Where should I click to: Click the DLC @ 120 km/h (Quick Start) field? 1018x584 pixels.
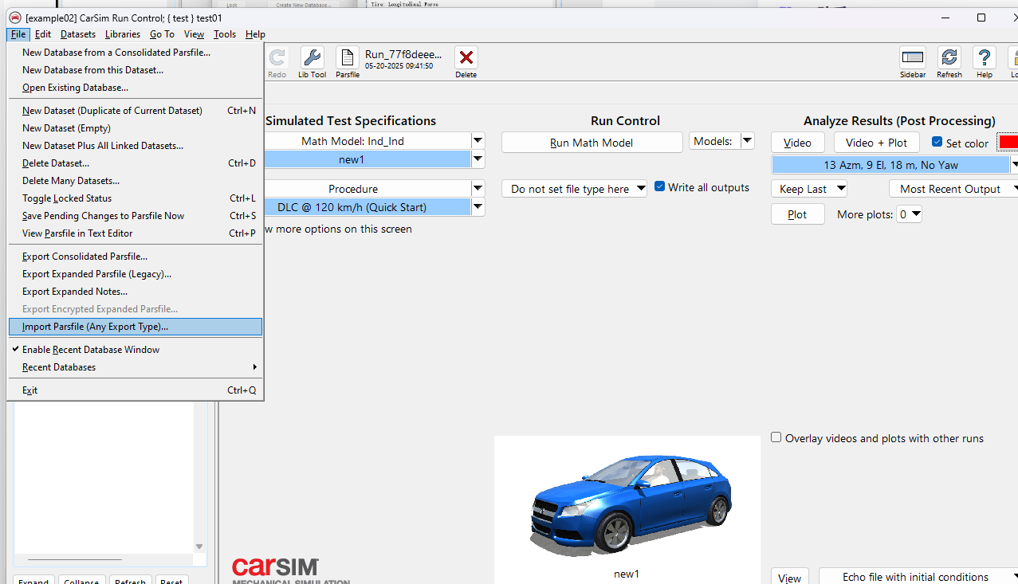pyautogui.click(x=367, y=207)
